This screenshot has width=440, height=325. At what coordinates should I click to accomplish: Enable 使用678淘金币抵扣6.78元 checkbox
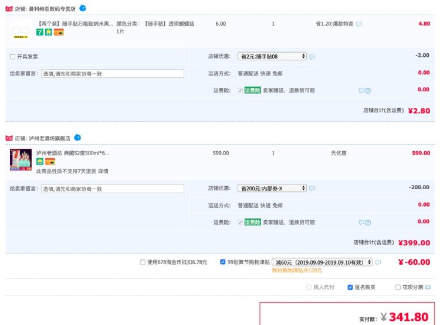[143, 262]
